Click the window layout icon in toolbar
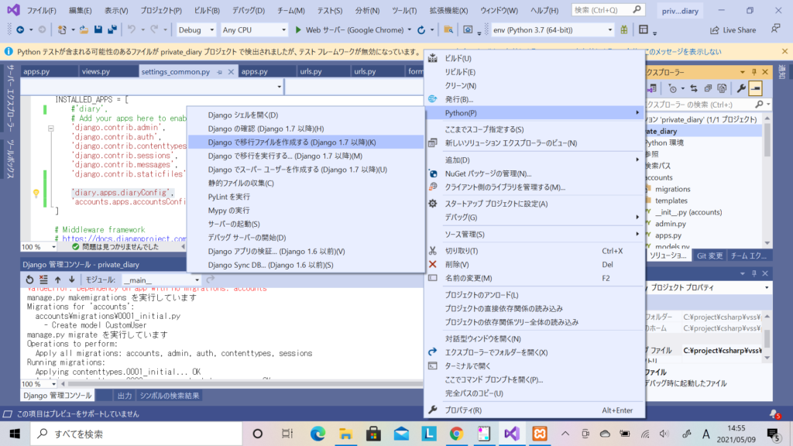Viewport: 793px width, 446px height. tap(644, 30)
